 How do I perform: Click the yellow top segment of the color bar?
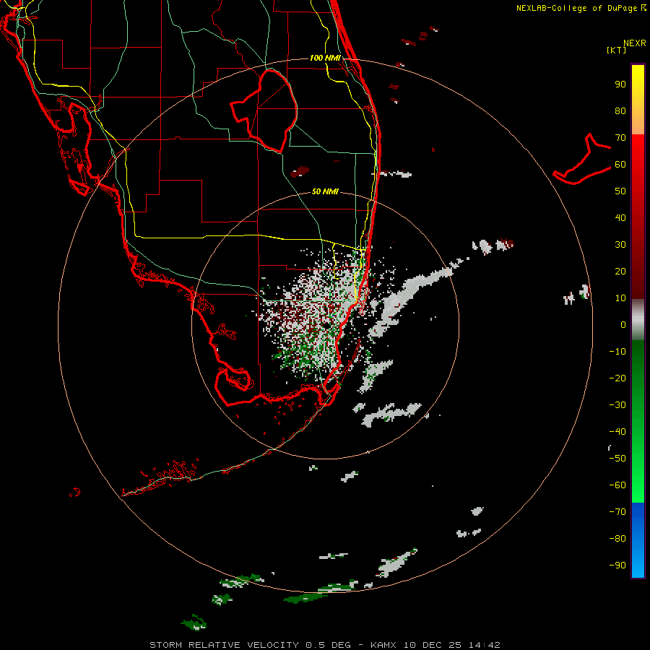pyautogui.click(x=638, y=100)
